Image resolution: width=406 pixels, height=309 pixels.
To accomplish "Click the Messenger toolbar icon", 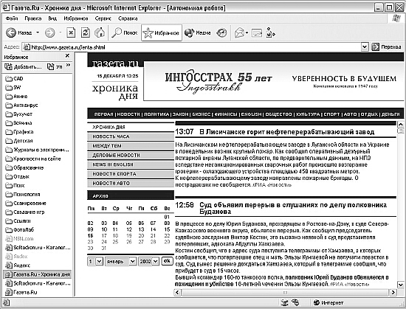I will point(270,32).
